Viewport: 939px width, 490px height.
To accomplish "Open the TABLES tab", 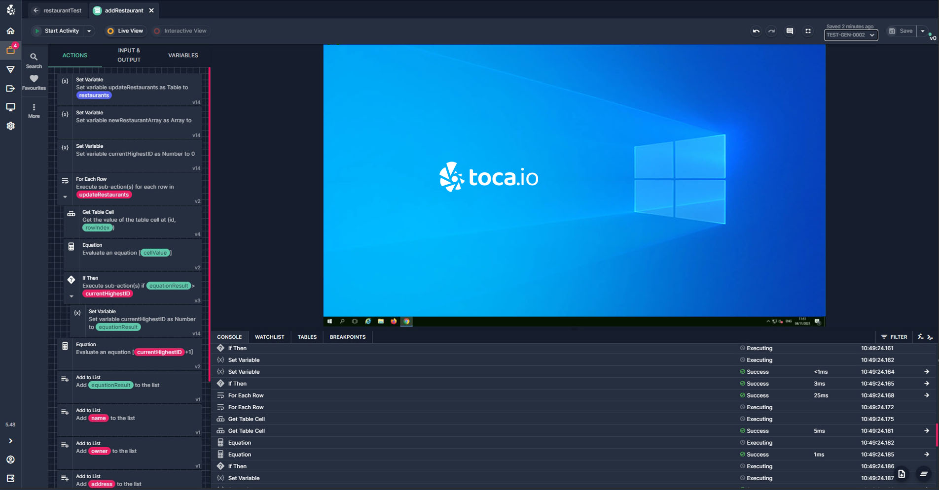I will tap(307, 337).
